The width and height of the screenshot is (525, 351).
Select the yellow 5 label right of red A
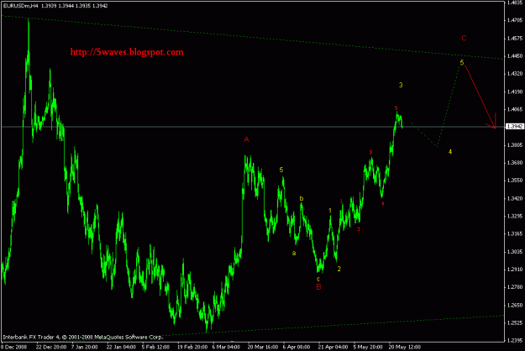pos(281,170)
